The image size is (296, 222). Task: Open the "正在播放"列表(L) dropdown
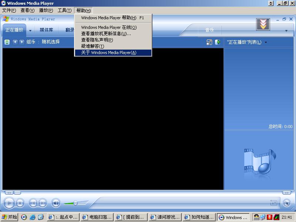pyautogui.click(x=247, y=42)
